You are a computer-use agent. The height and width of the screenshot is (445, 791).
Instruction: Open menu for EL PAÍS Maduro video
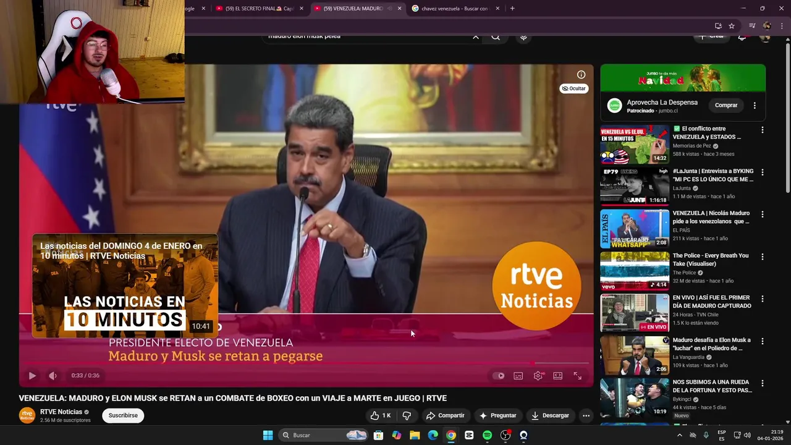click(762, 214)
